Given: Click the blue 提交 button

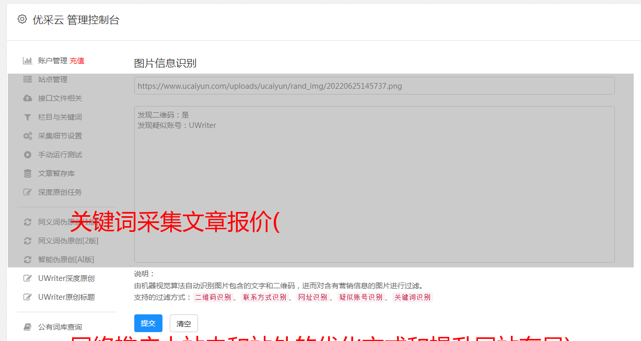Looking at the screenshot, I should [x=148, y=323].
